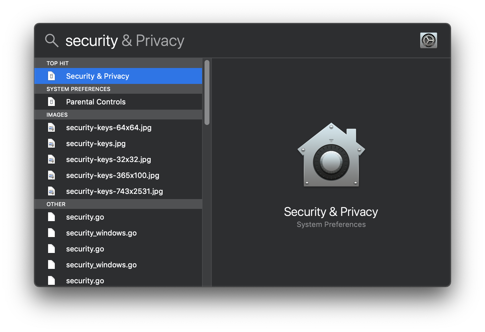Image resolution: width=485 pixels, height=332 pixels.
Task: Select Parental Controls result
Action: pyautogui.click(x=118, y=102)
